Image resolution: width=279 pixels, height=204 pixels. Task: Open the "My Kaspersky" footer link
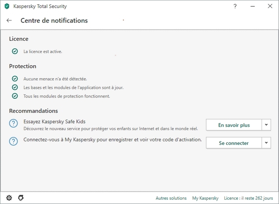[x=205, y=198]
